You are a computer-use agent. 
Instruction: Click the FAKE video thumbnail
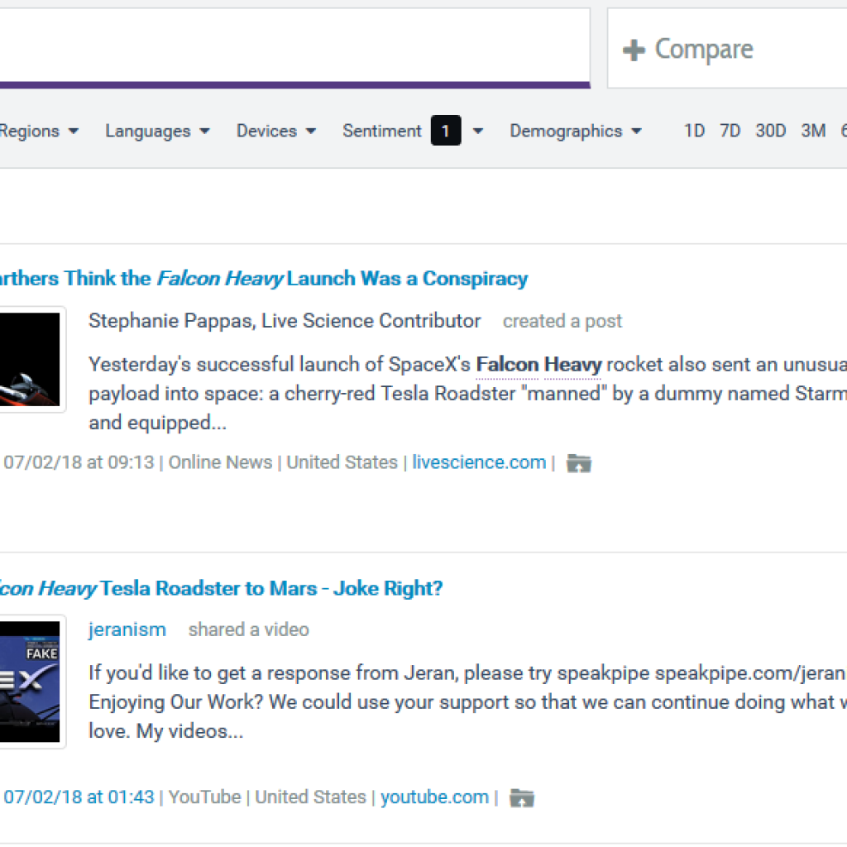30,682
